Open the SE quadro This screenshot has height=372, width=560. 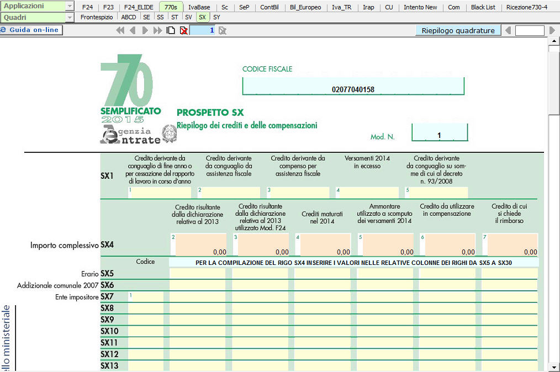pyautogui.click(x=146, y=17)
